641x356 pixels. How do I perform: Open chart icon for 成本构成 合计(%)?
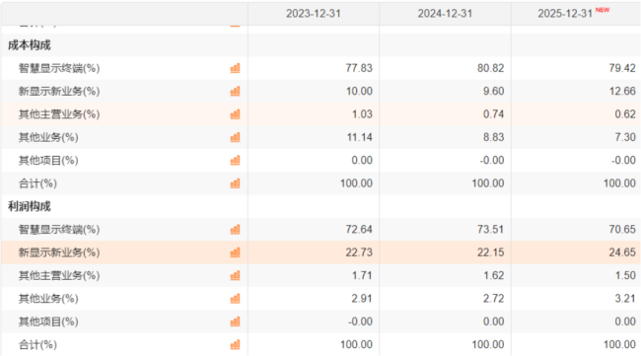235,183
